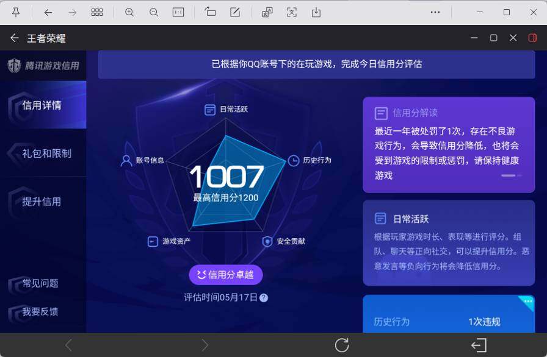547x357 pixels.
Task: Click the 历史行为 label on the blue card
Action: (x=391, y=322)
